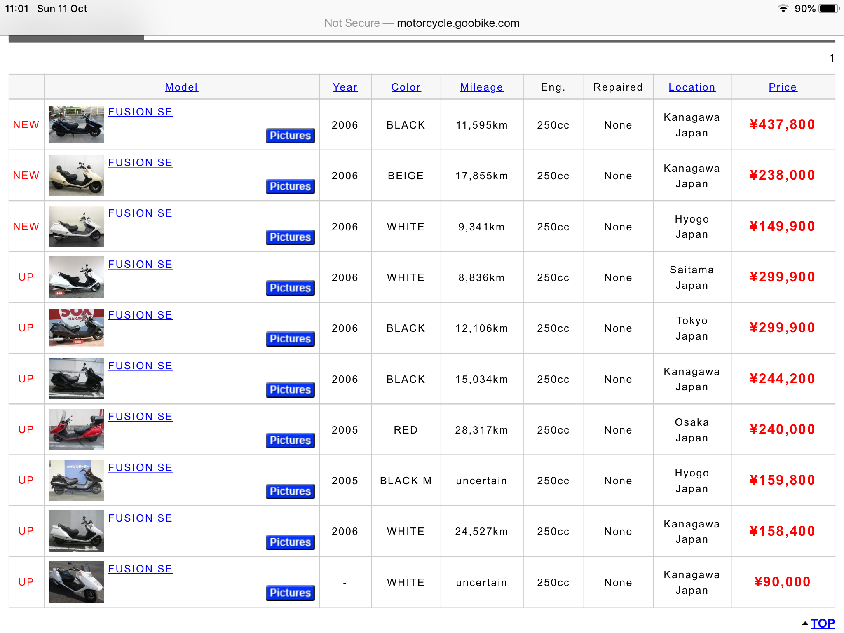Sort listings by Location header
This screenshot has width=844, height=633.
692,87
